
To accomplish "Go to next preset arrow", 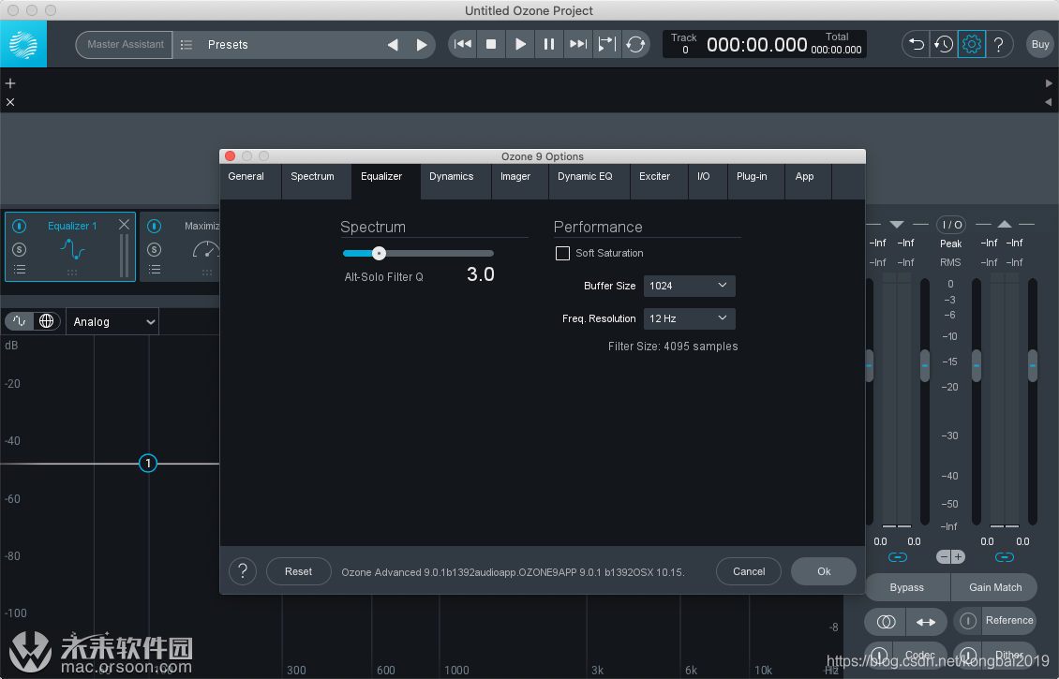I will pyautogui.click(x=422, y=45).
